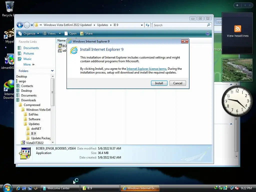Open the Mypal desktop shortcut
The width and height of the screenshot is (256, 192).
9,35
